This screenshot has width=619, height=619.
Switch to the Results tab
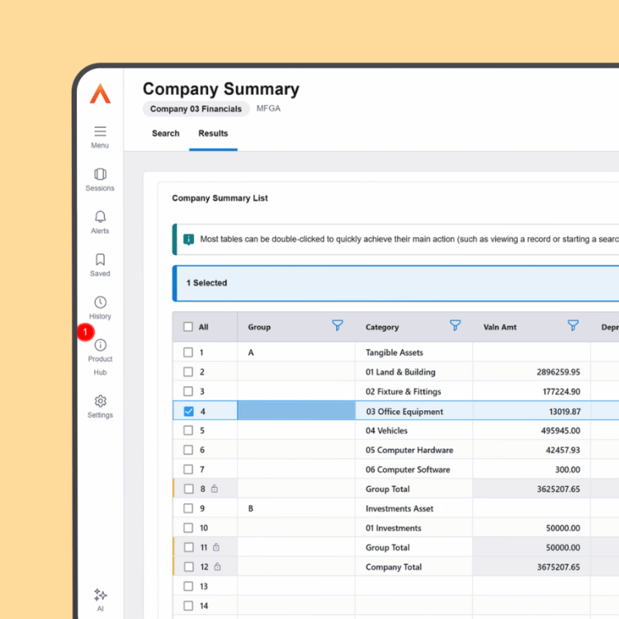213,134
